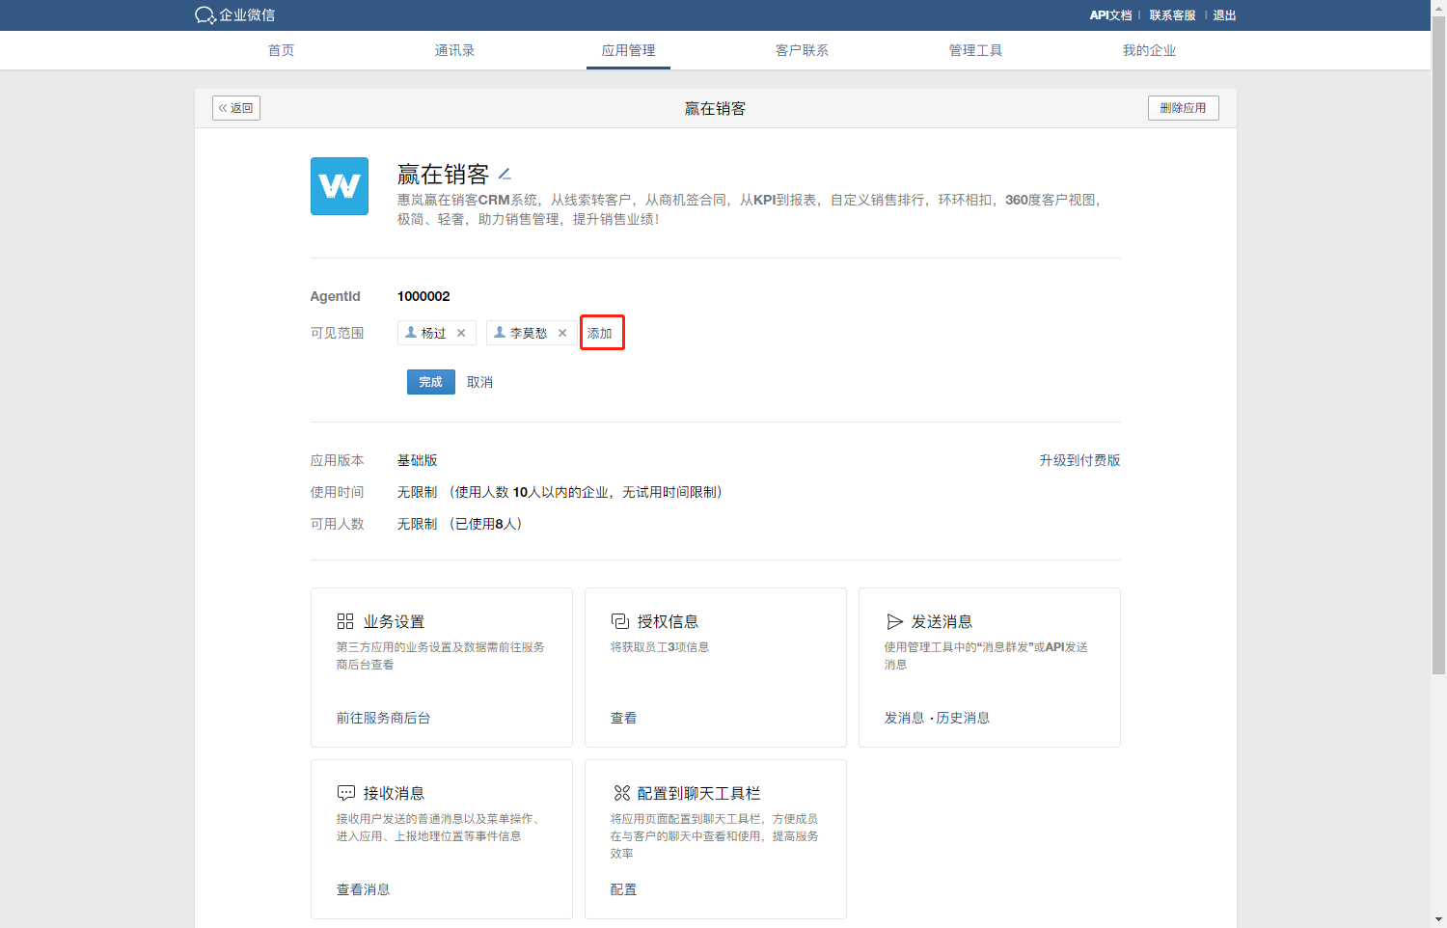
Task: Open the 我的企业 tab
Action: click(x=1149, y=50)
